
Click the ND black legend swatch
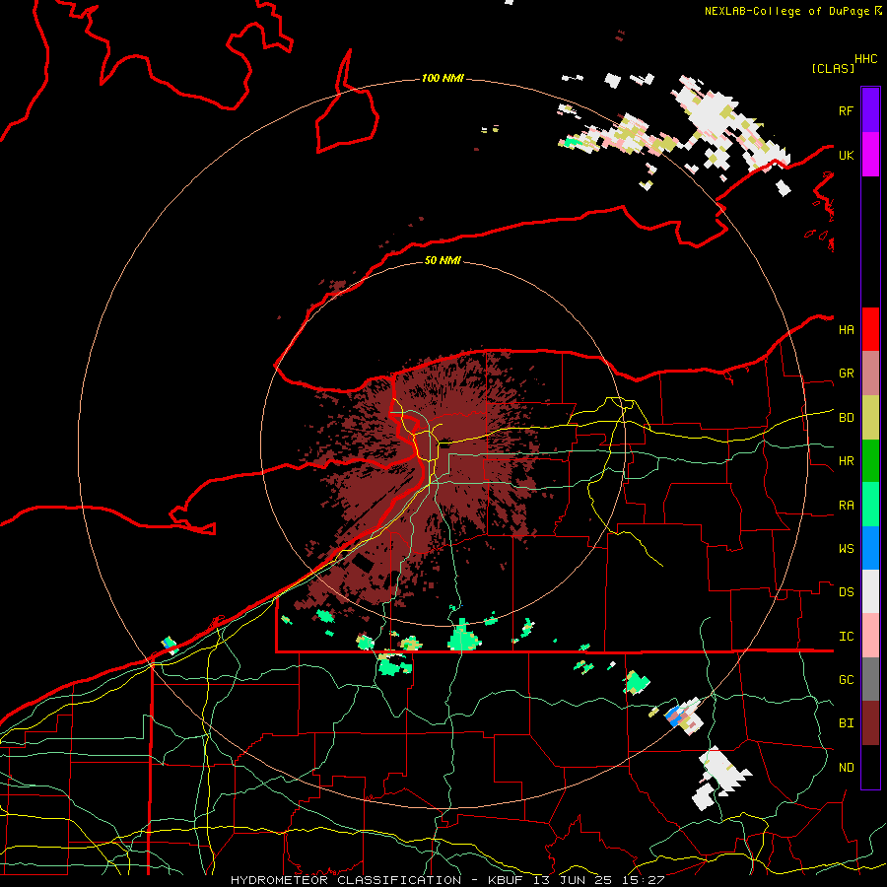(x=870, y=767)
